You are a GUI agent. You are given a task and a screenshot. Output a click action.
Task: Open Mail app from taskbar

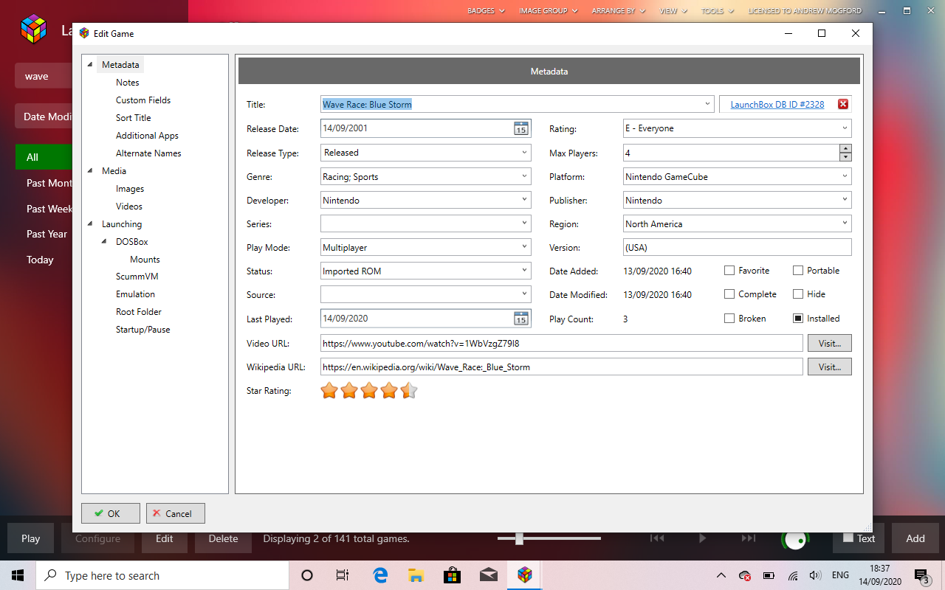487,575
